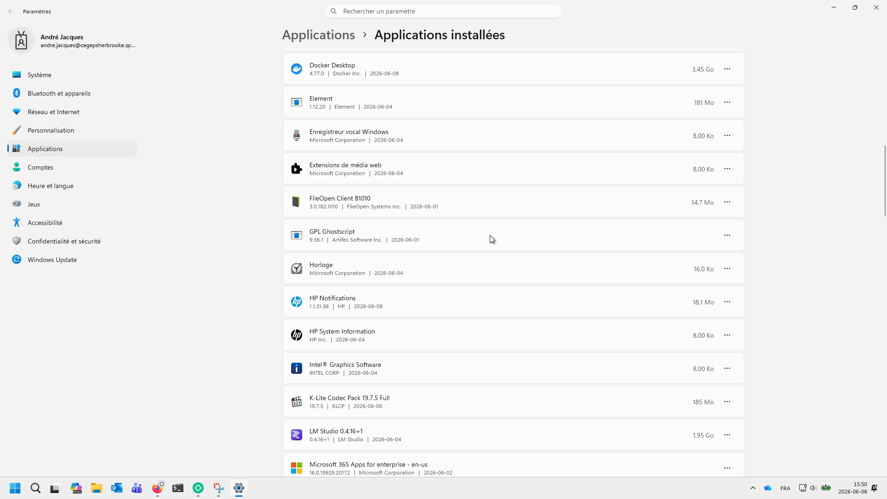Launch Microsoft 365 Copilot from taskbar

(x=76, y=488)
